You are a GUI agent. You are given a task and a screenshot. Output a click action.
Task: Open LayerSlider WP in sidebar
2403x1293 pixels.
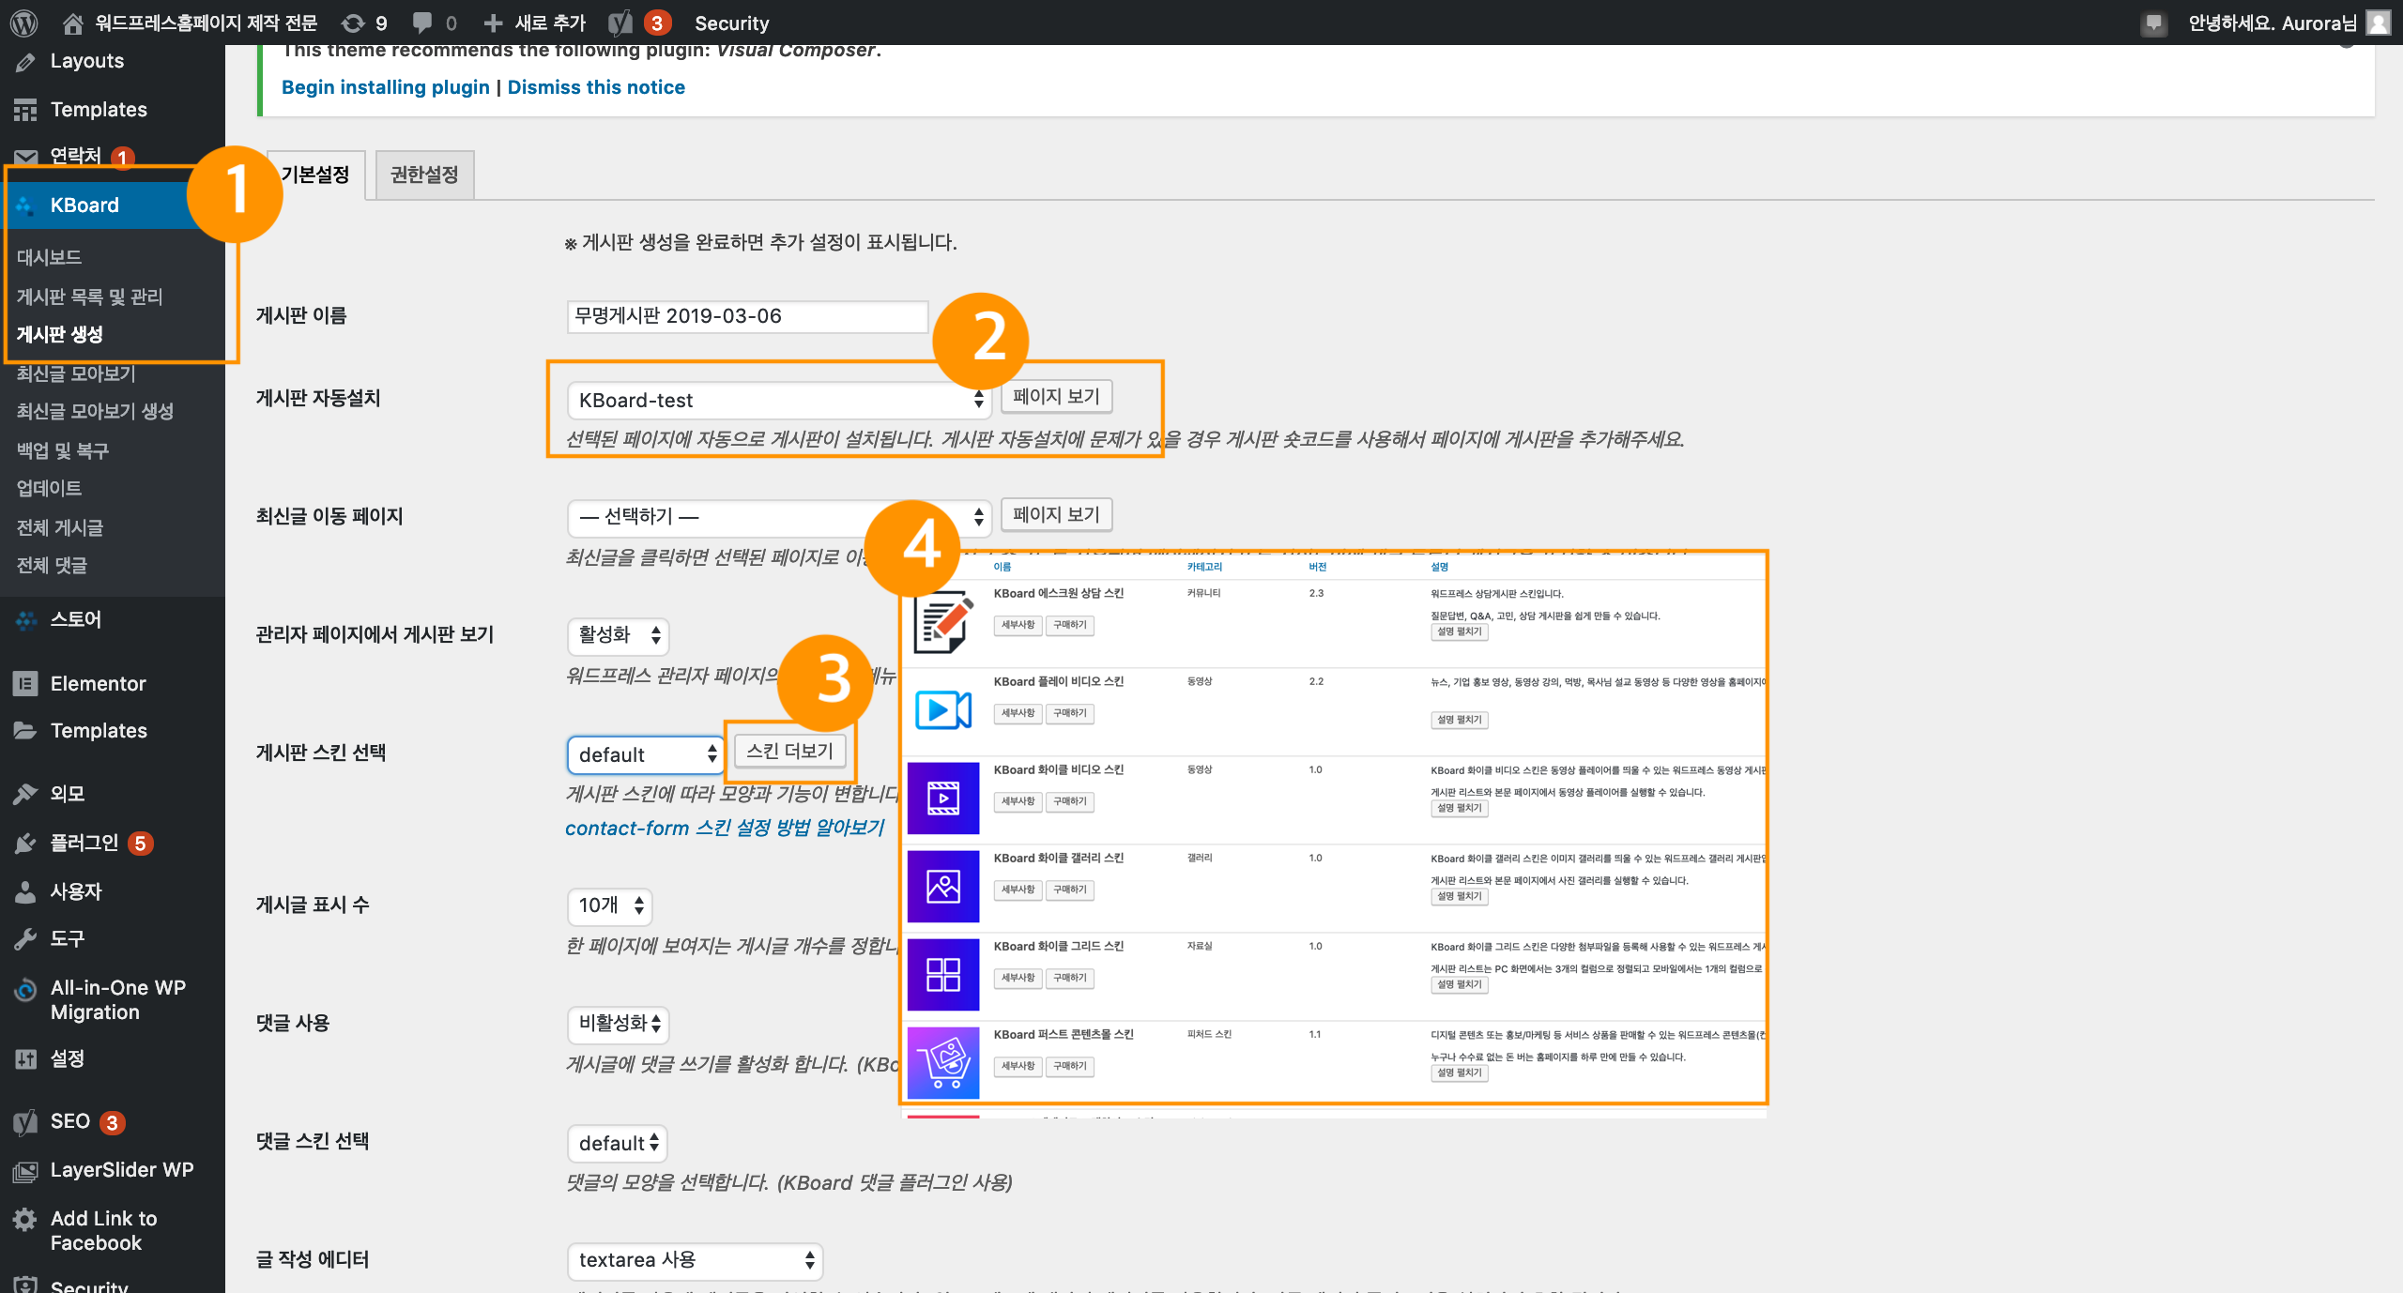click(121, 1170)
